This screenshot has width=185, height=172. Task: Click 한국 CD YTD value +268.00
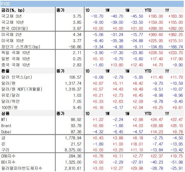coord(156,29)
